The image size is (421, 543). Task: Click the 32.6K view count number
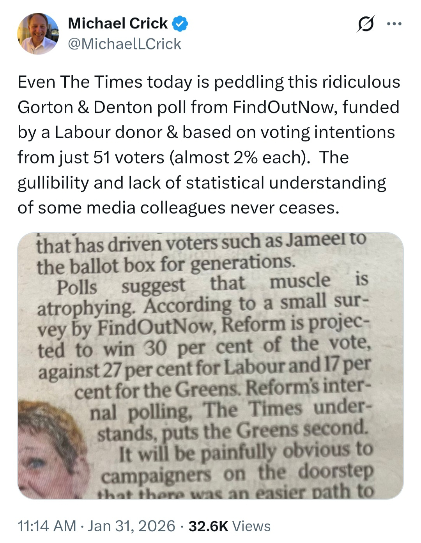click(208, 526)
